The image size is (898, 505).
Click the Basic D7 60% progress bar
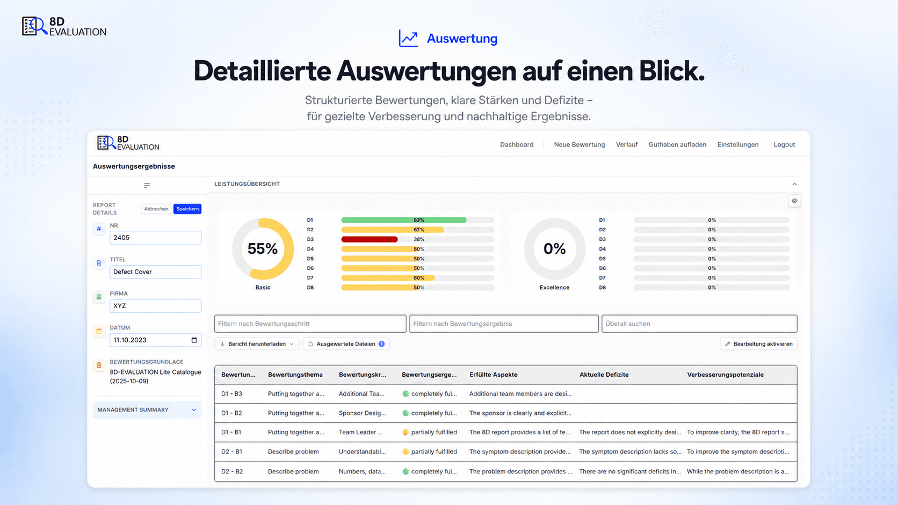point(417,278)
